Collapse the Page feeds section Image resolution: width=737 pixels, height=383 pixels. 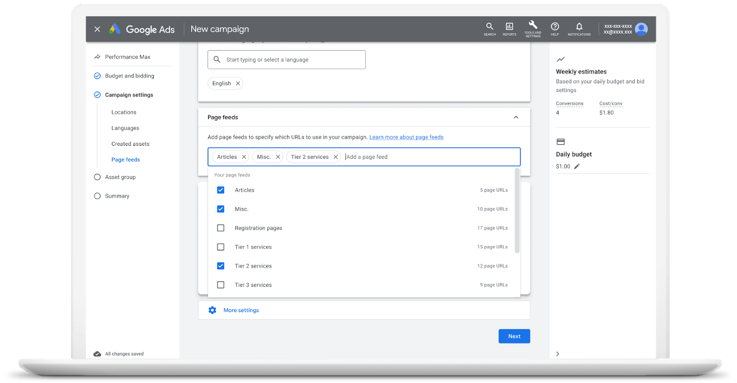516,117
